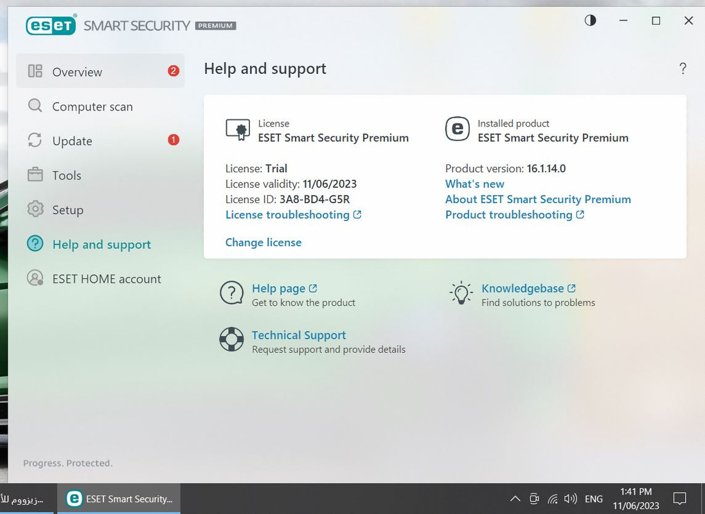Image resolution: width=705 pixels, height=514 pixels.
Task: Maximize the ESET window
Action: tap(656, 20)
